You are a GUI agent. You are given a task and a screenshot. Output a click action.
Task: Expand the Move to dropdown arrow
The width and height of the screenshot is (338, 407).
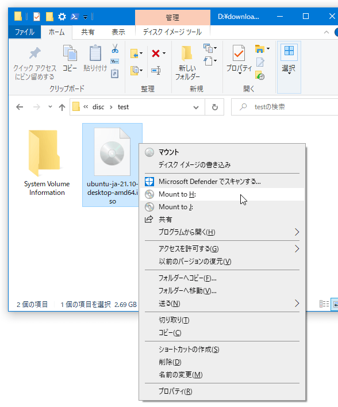[x=141, y=53]
